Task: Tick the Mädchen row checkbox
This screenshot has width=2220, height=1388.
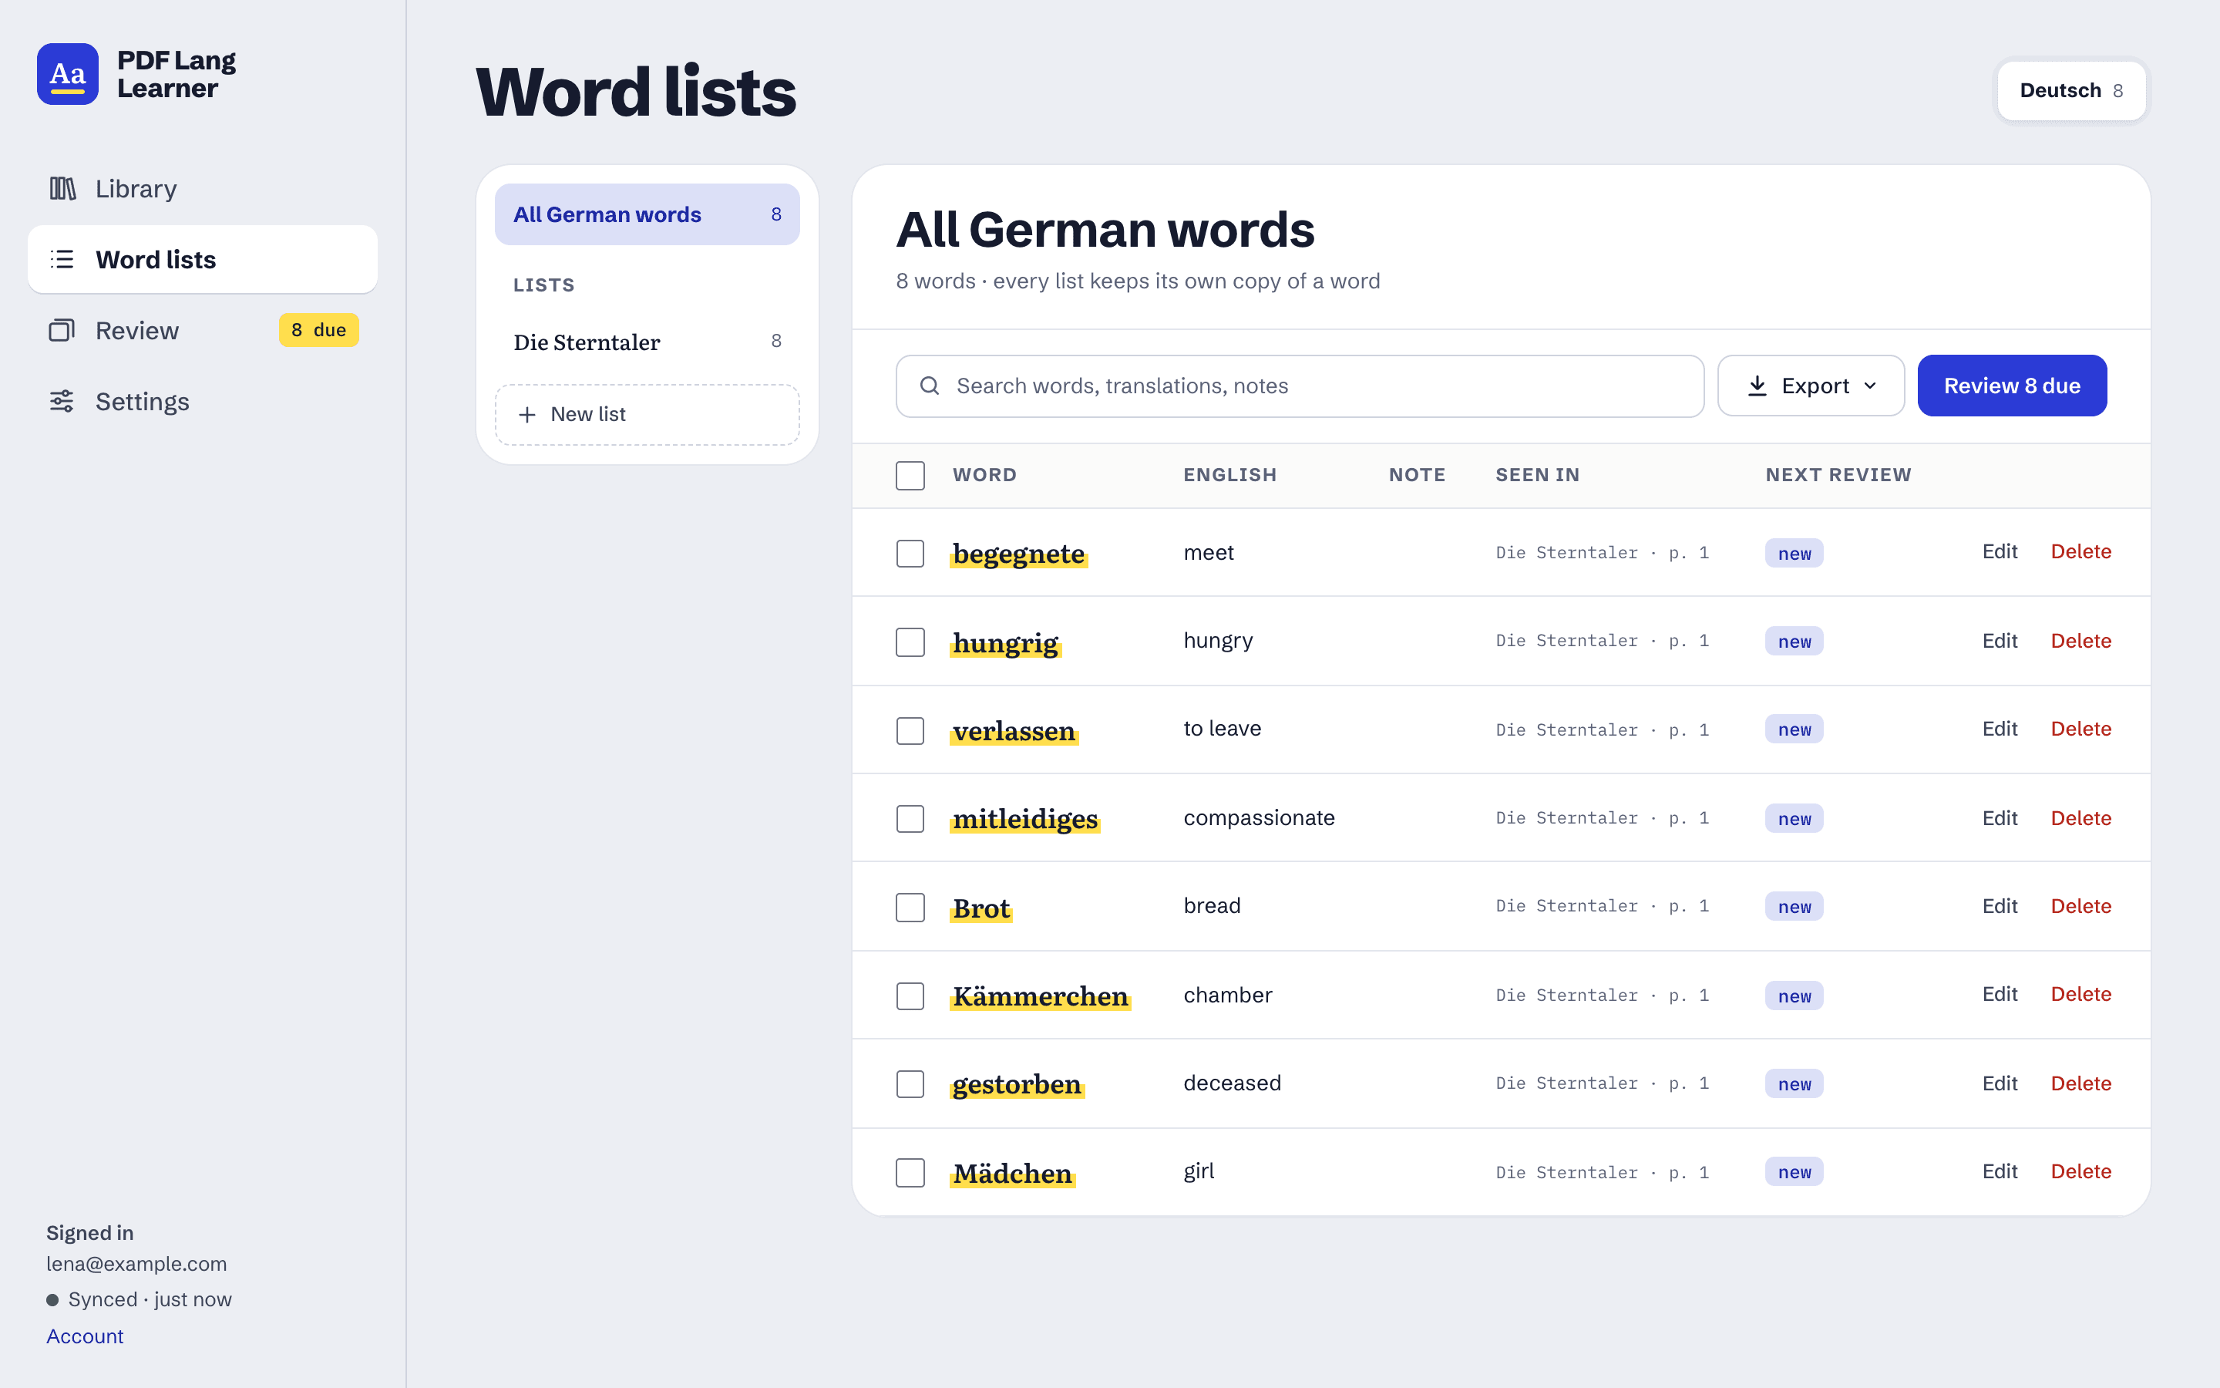Action: (x=910, y=1172)
